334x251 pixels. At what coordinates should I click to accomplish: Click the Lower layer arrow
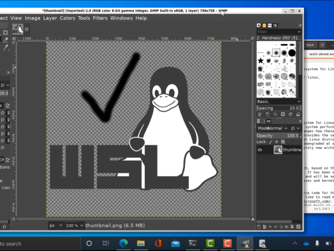click(276, 226)
